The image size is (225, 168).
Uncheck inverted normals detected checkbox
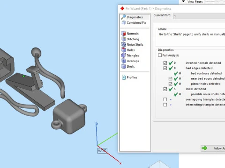pos(165,63)
